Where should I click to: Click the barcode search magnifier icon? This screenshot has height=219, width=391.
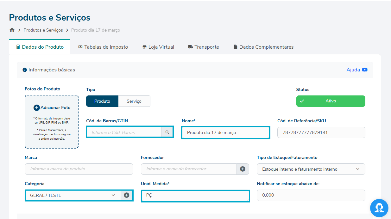[x=167, y=132]
